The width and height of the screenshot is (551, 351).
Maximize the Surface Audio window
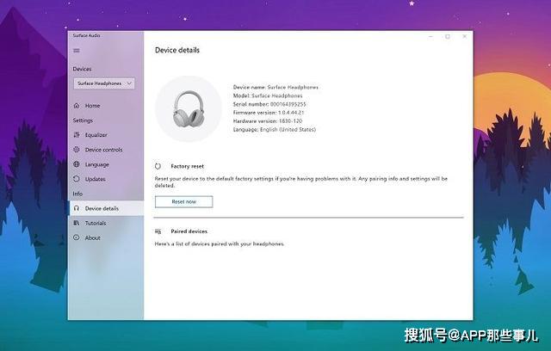[448, 36]
